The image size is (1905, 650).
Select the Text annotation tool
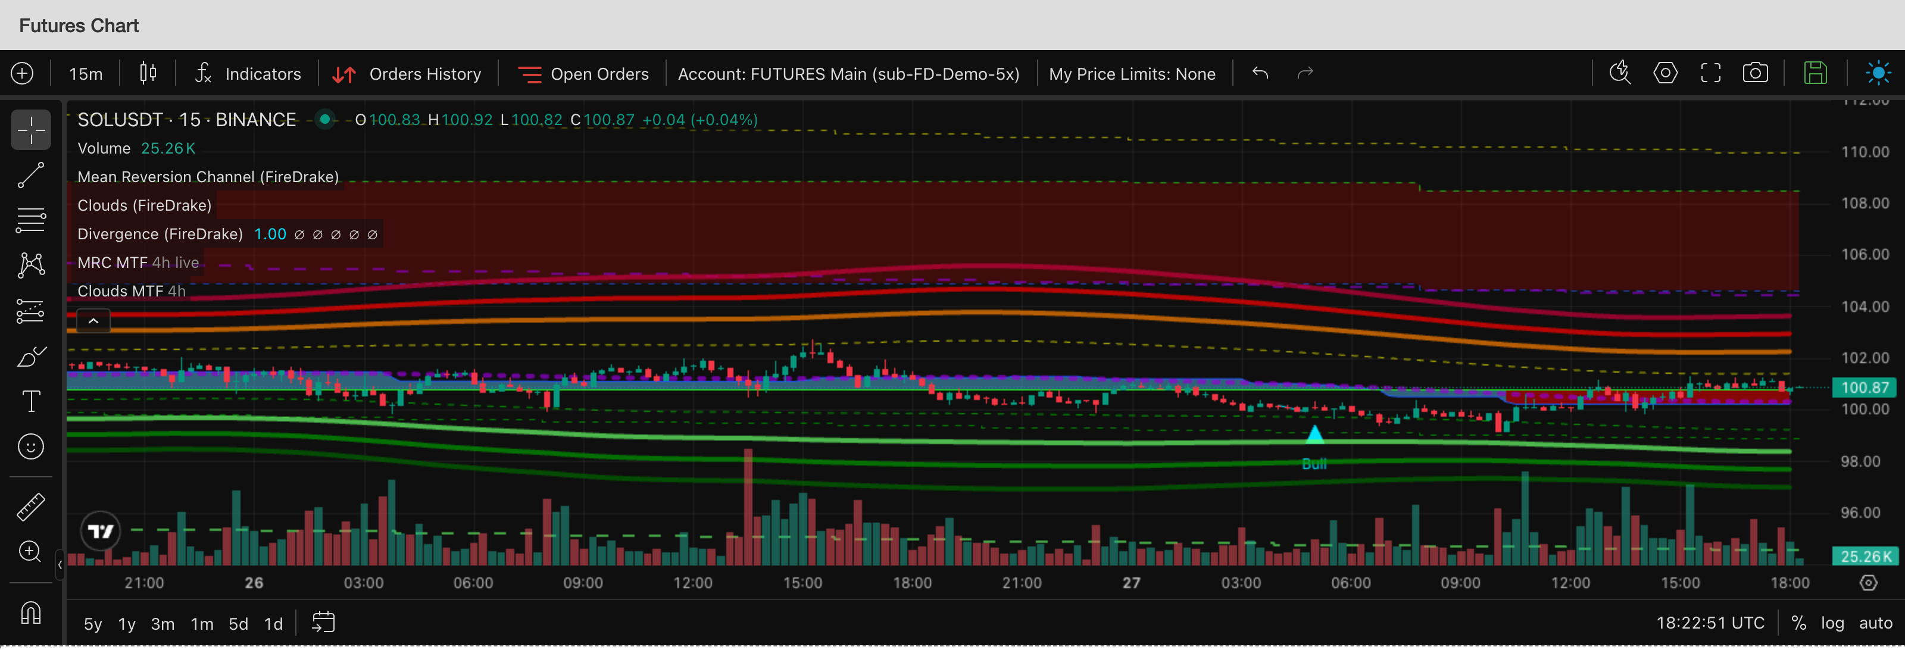(31, 402)
